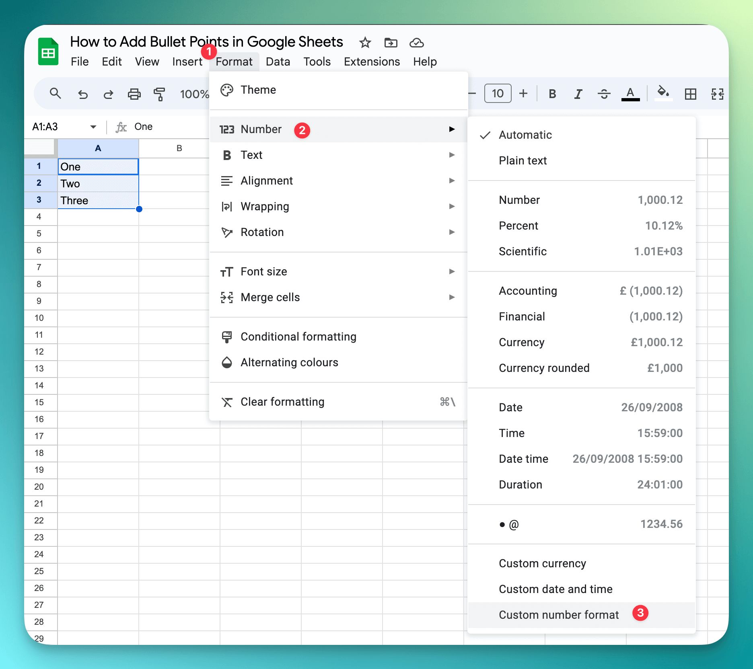Toggle bold formatting
The height and width of the screenshot is (669, 753).
pyautogui.click(x=552, y=93)
